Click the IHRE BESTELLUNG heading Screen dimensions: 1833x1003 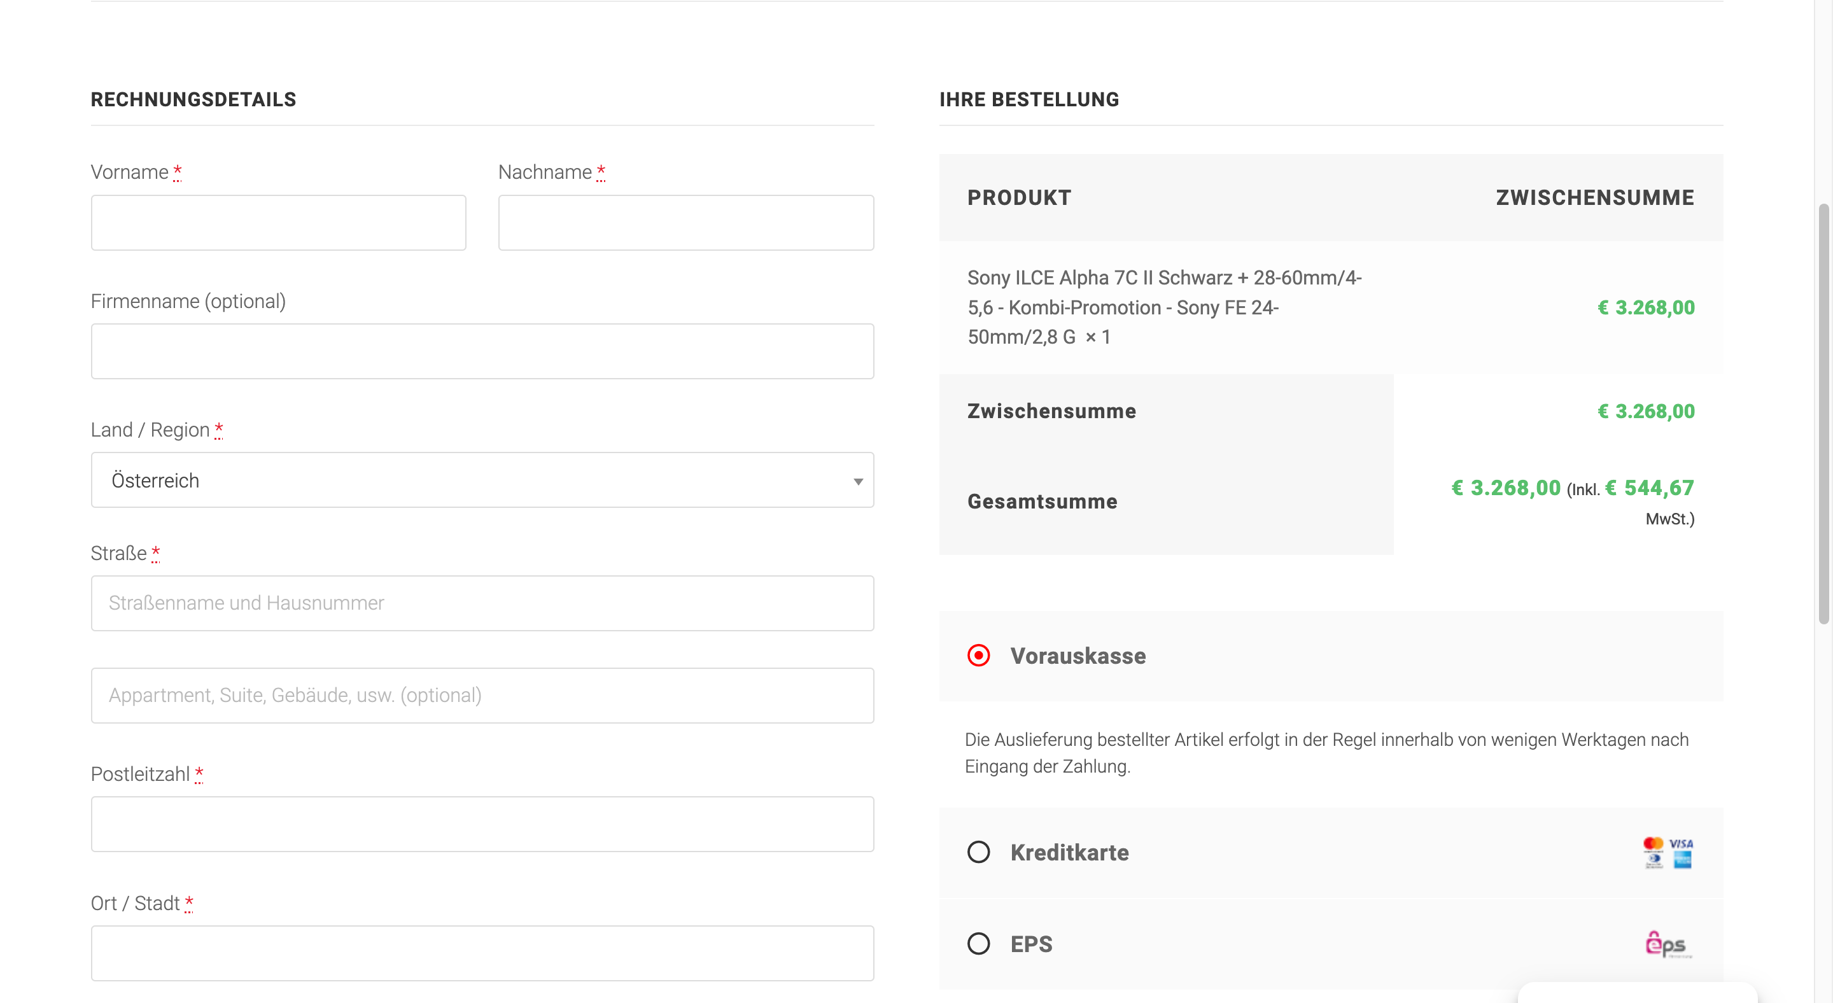[1029, 99]
